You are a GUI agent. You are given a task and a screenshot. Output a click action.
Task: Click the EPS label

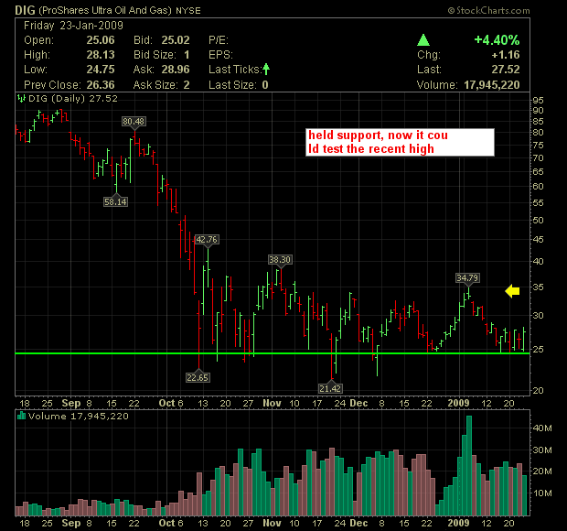tap(220, 55)
